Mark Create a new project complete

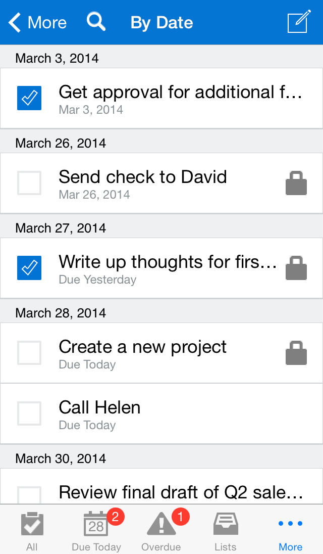pyautogui.click(x=29, y=353)
